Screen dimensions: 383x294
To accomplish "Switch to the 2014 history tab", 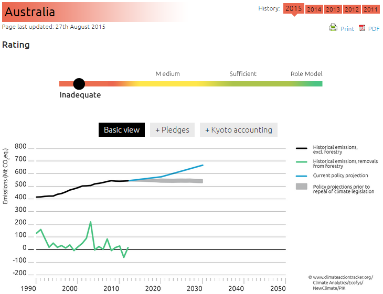I will point(314,9).
